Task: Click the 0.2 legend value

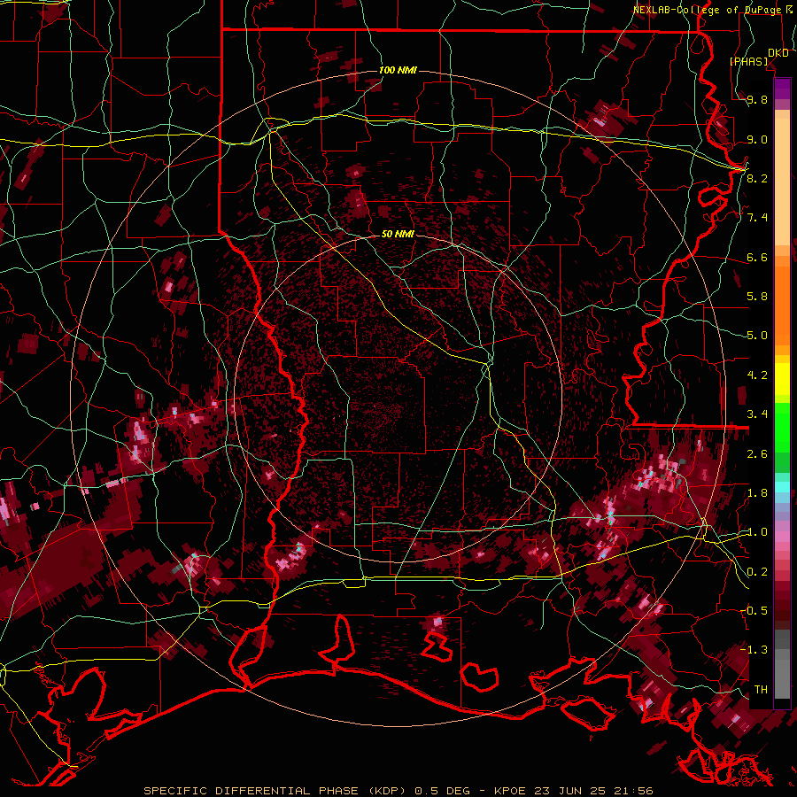Action: pyautogui.click(x=757, y=572)
